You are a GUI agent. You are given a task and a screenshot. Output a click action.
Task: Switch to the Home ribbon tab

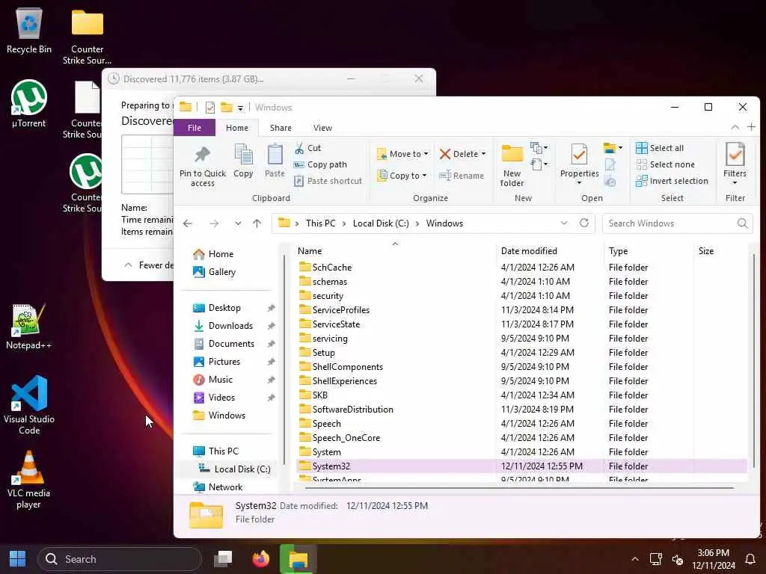pyautogui.click(x=237, y=127)
